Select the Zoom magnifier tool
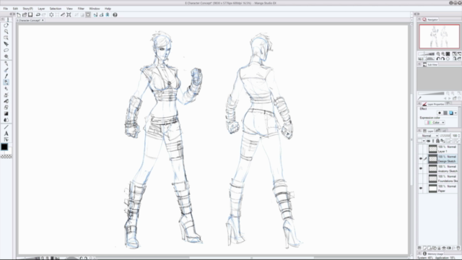This screenshot has width=462, height=260. pos(6,32)
